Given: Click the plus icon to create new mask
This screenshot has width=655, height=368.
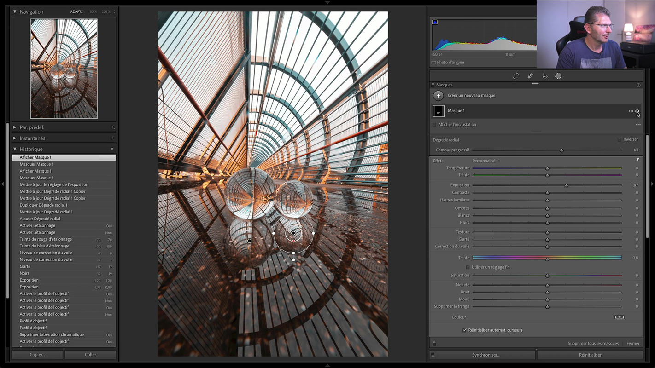Looking at the screenshot, I should pyautogui.click(x=438, y=95).
